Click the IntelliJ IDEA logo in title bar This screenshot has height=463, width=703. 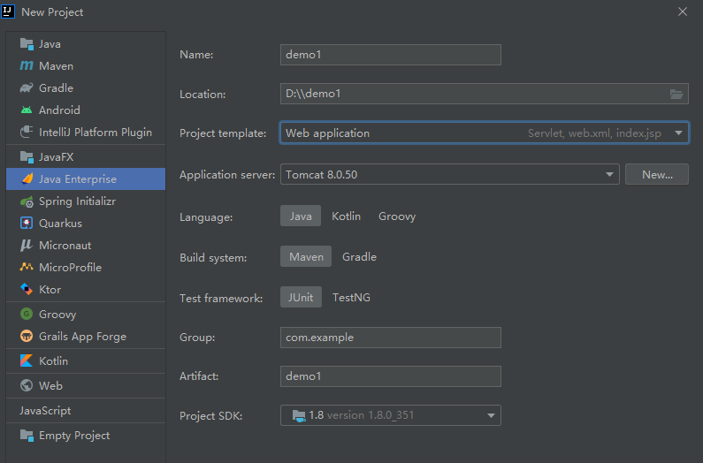[x=8, y=11]
